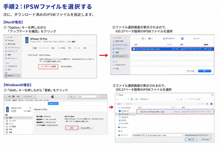The image size is (220, 147).
Task: Open the sidebar view dropdown in Mac dialog
Action: 144,39
